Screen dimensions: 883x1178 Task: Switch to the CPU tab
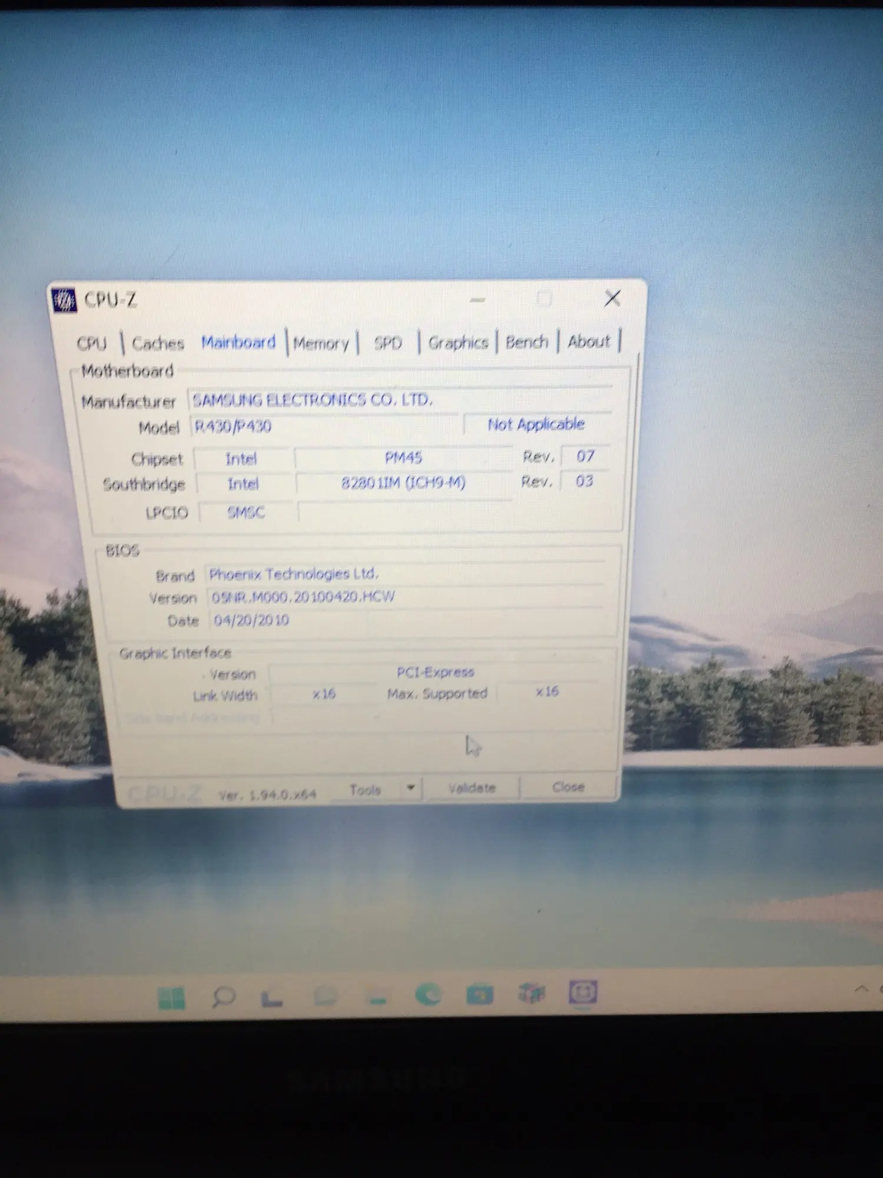click(x=92, y=343)
